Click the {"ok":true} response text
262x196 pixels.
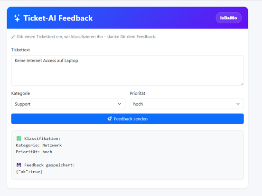(29, 172)
